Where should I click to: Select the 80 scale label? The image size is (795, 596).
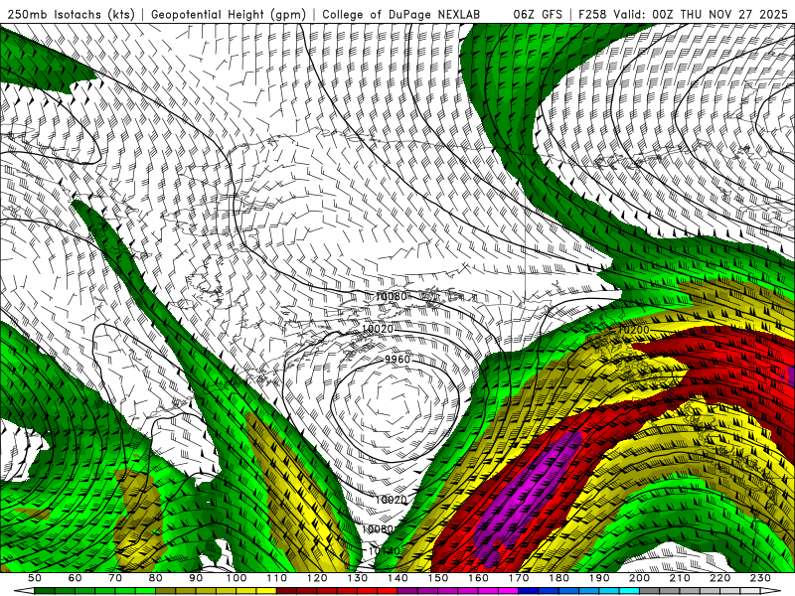point(156,578)
